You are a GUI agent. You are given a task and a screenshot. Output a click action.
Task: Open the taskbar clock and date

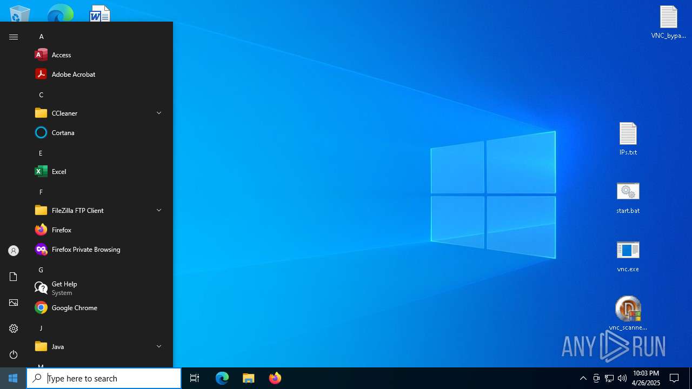[x=646, y=378]
